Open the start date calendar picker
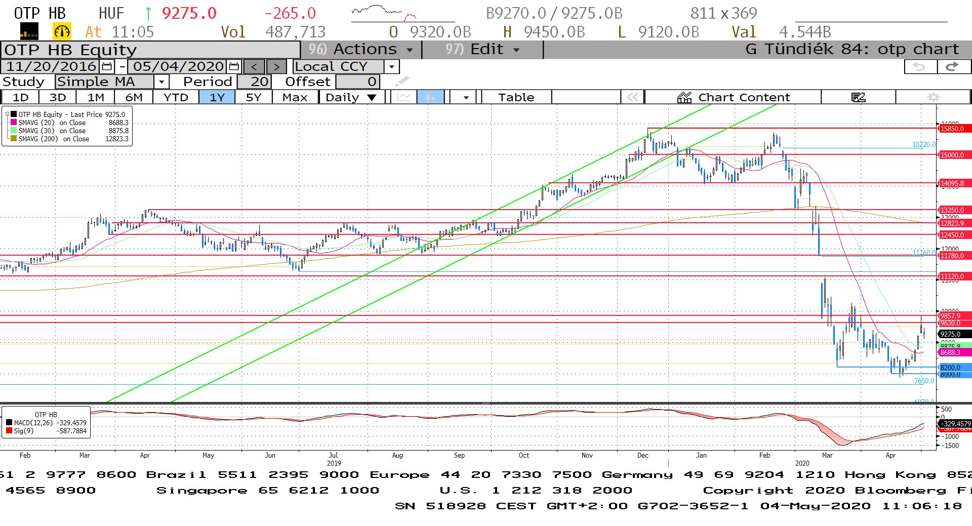This screenshot has height=526, width=972. [x=107, y=66]
